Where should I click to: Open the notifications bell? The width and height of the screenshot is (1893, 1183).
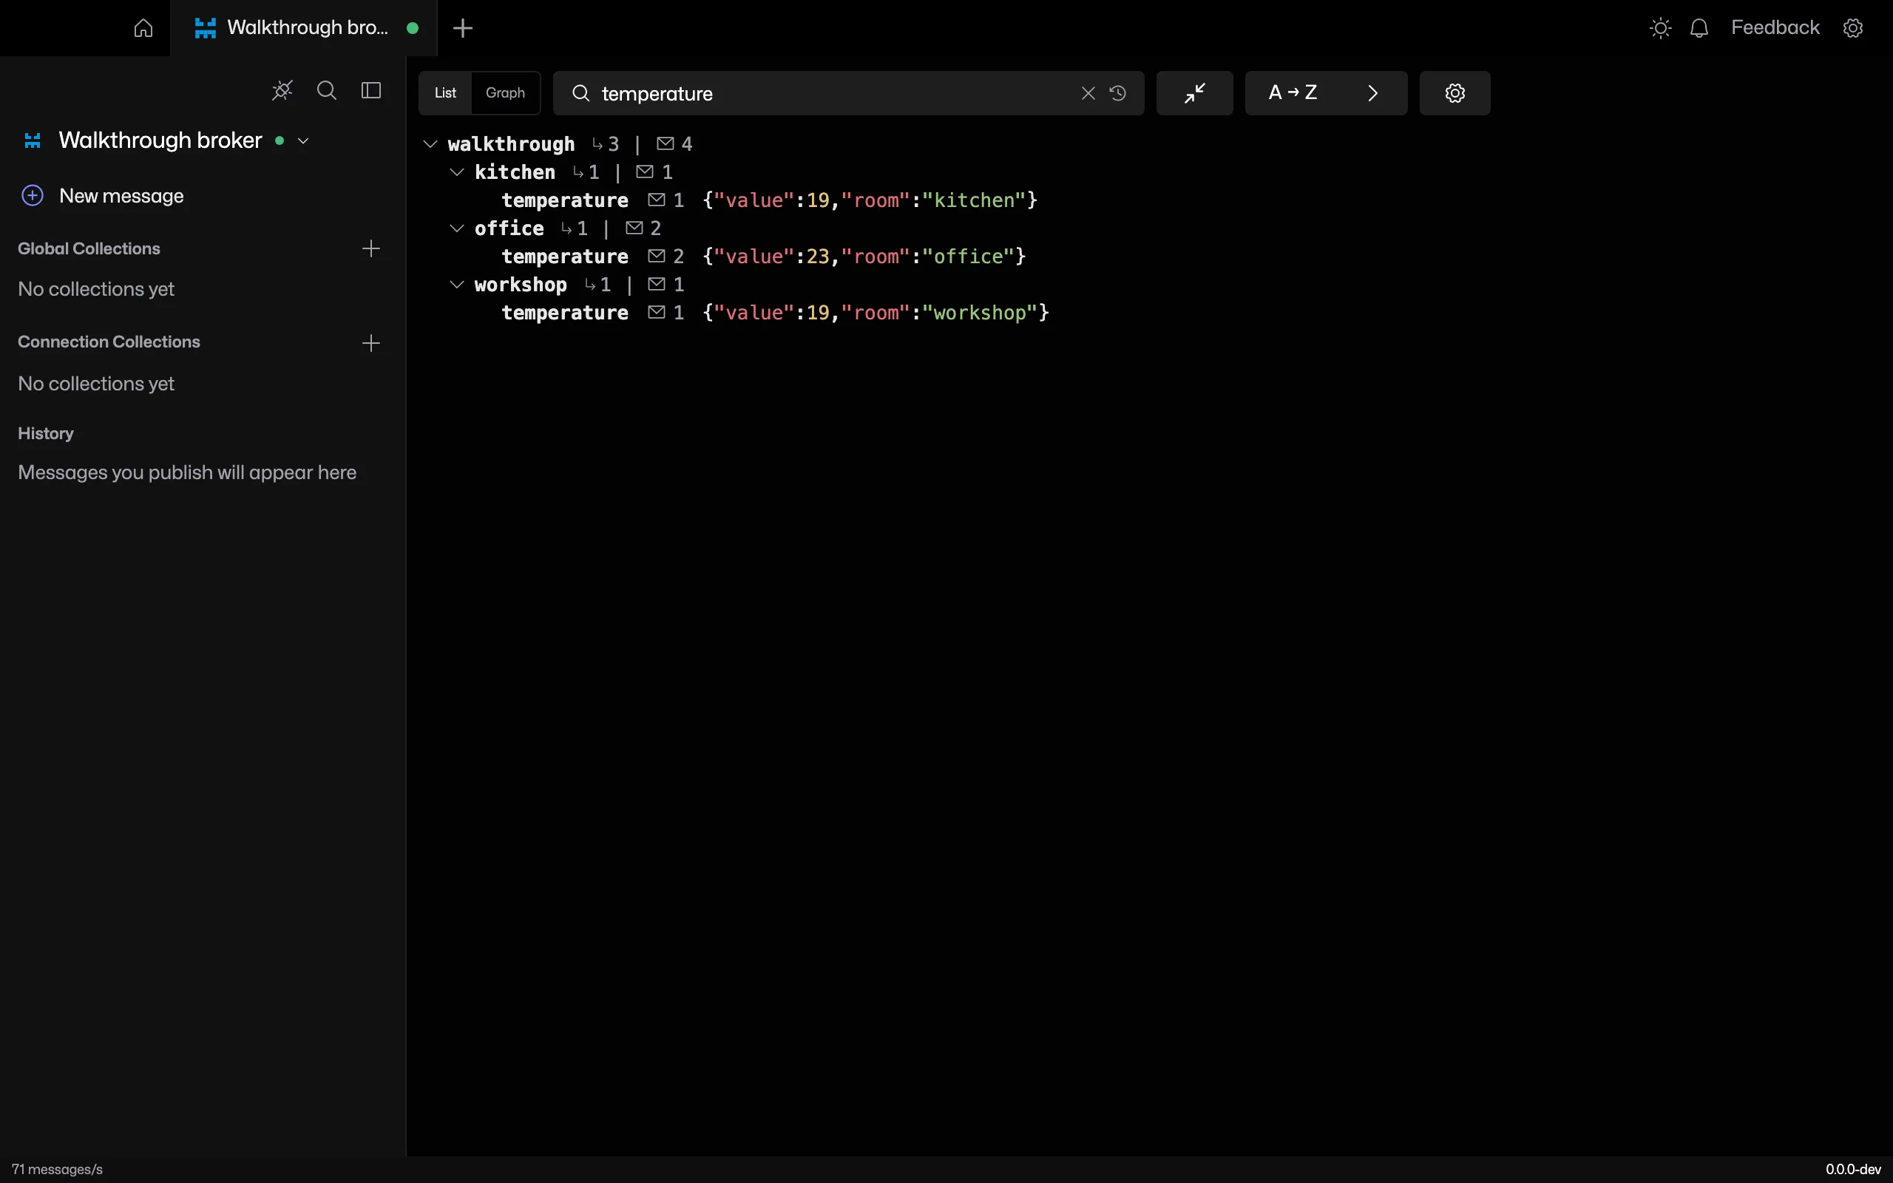(1699, 28)
